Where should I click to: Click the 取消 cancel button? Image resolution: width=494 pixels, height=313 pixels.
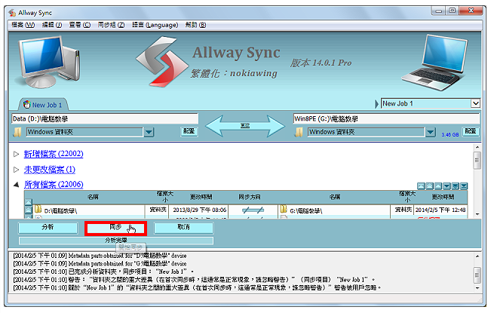[183, 228]
